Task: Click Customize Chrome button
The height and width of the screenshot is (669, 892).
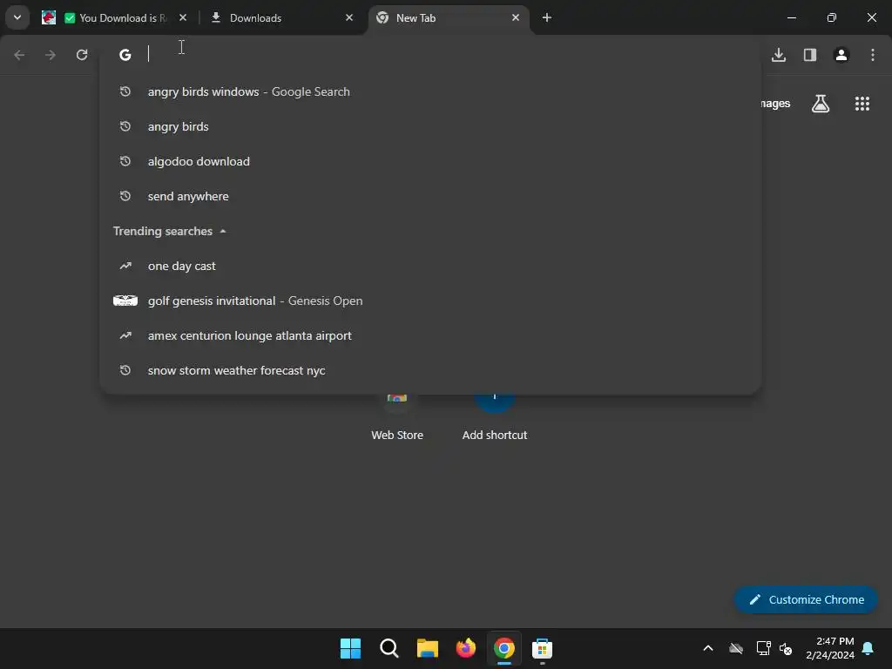Action: tap(806, 599)
